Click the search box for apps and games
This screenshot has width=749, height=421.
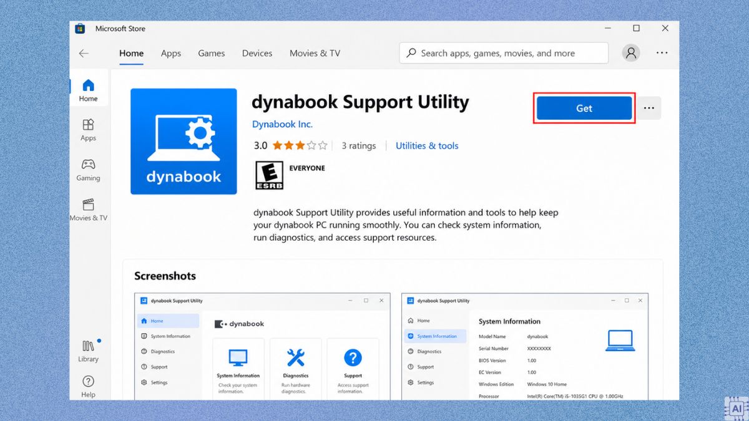click(504, 53)
